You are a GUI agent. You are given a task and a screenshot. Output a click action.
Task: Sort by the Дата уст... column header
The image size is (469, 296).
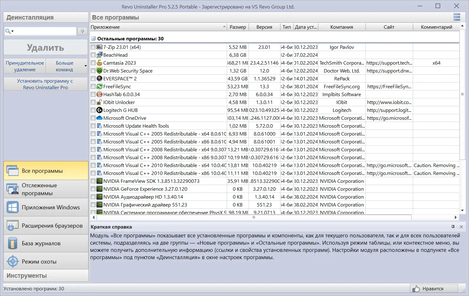[306, 27]
